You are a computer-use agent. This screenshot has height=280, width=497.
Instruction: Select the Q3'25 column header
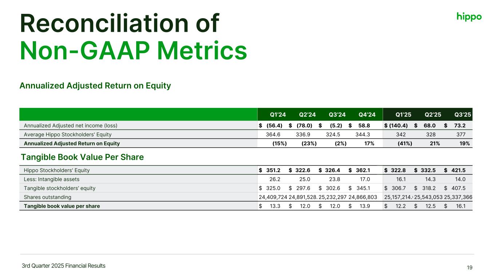[463, 114]
